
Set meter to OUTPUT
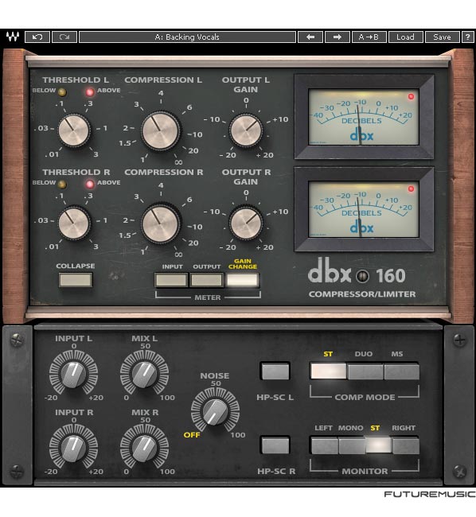[x=206, y=280]
